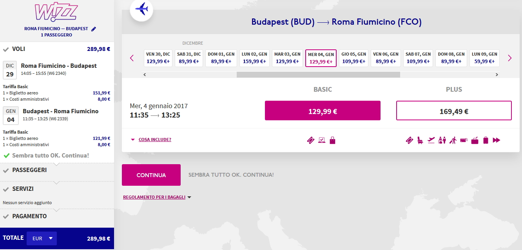Click the horizontal date scrollbar thumb

click(318, 74)
